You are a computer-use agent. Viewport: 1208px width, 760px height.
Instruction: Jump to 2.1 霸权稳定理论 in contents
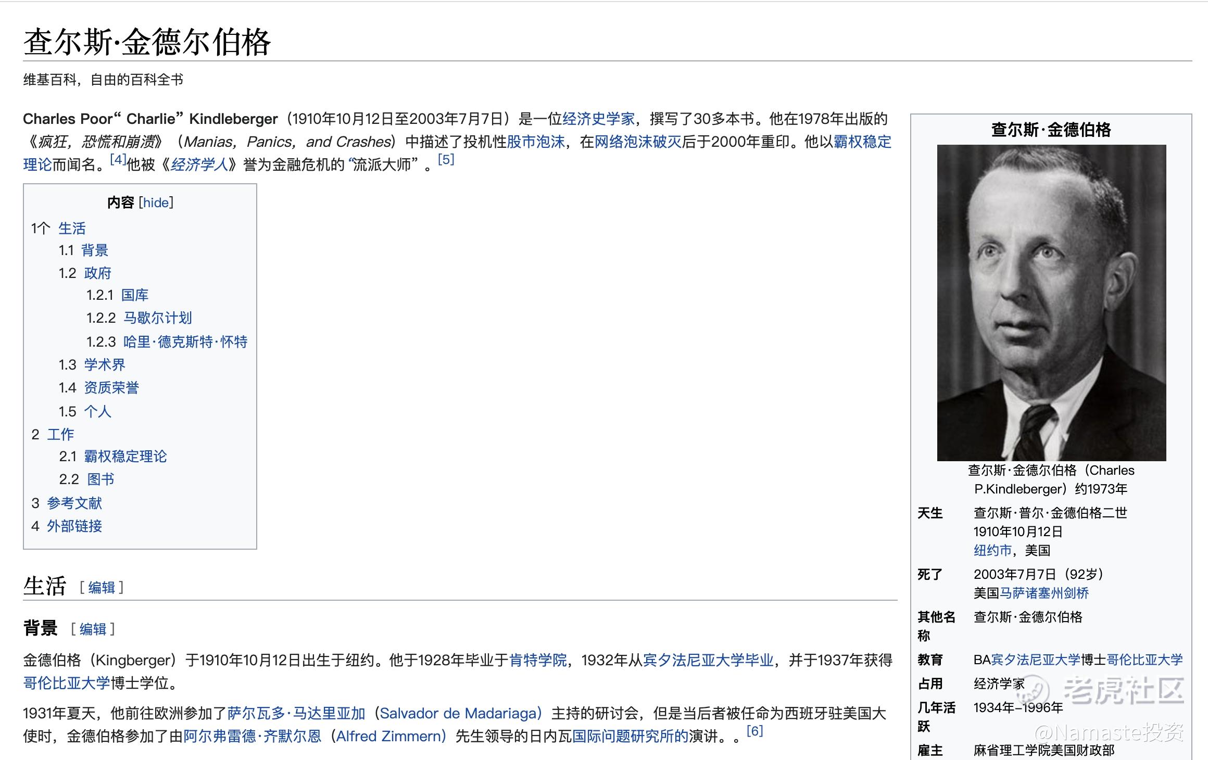[x=125, y=457]
